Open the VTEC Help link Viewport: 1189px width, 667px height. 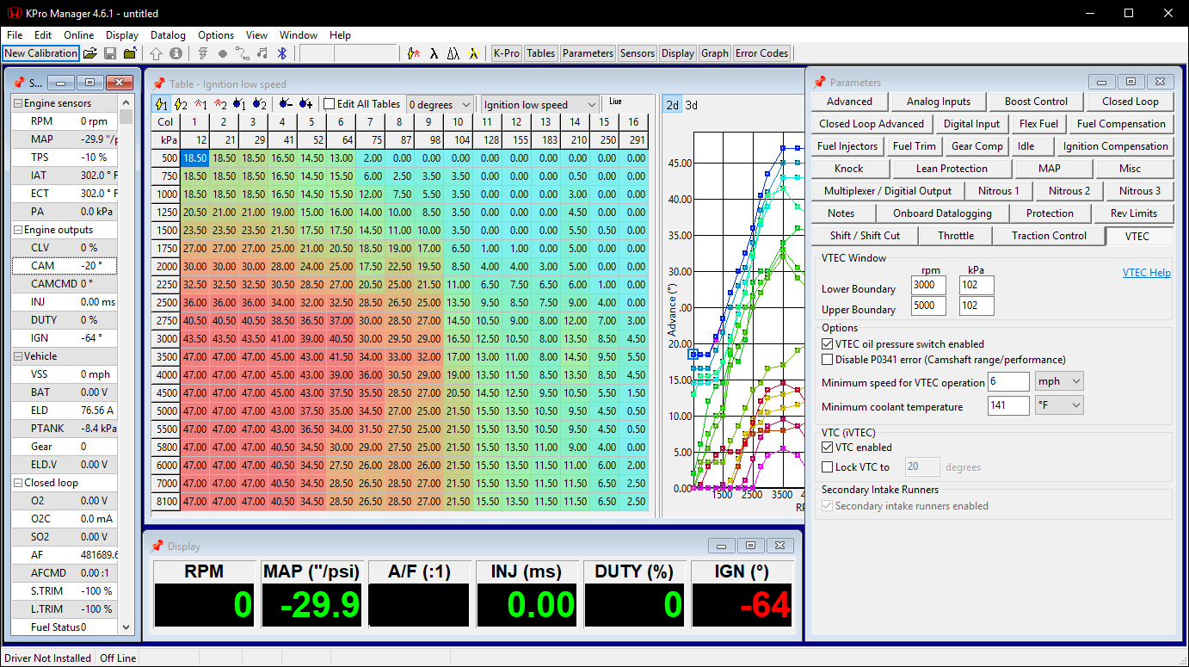[1146, 273]
